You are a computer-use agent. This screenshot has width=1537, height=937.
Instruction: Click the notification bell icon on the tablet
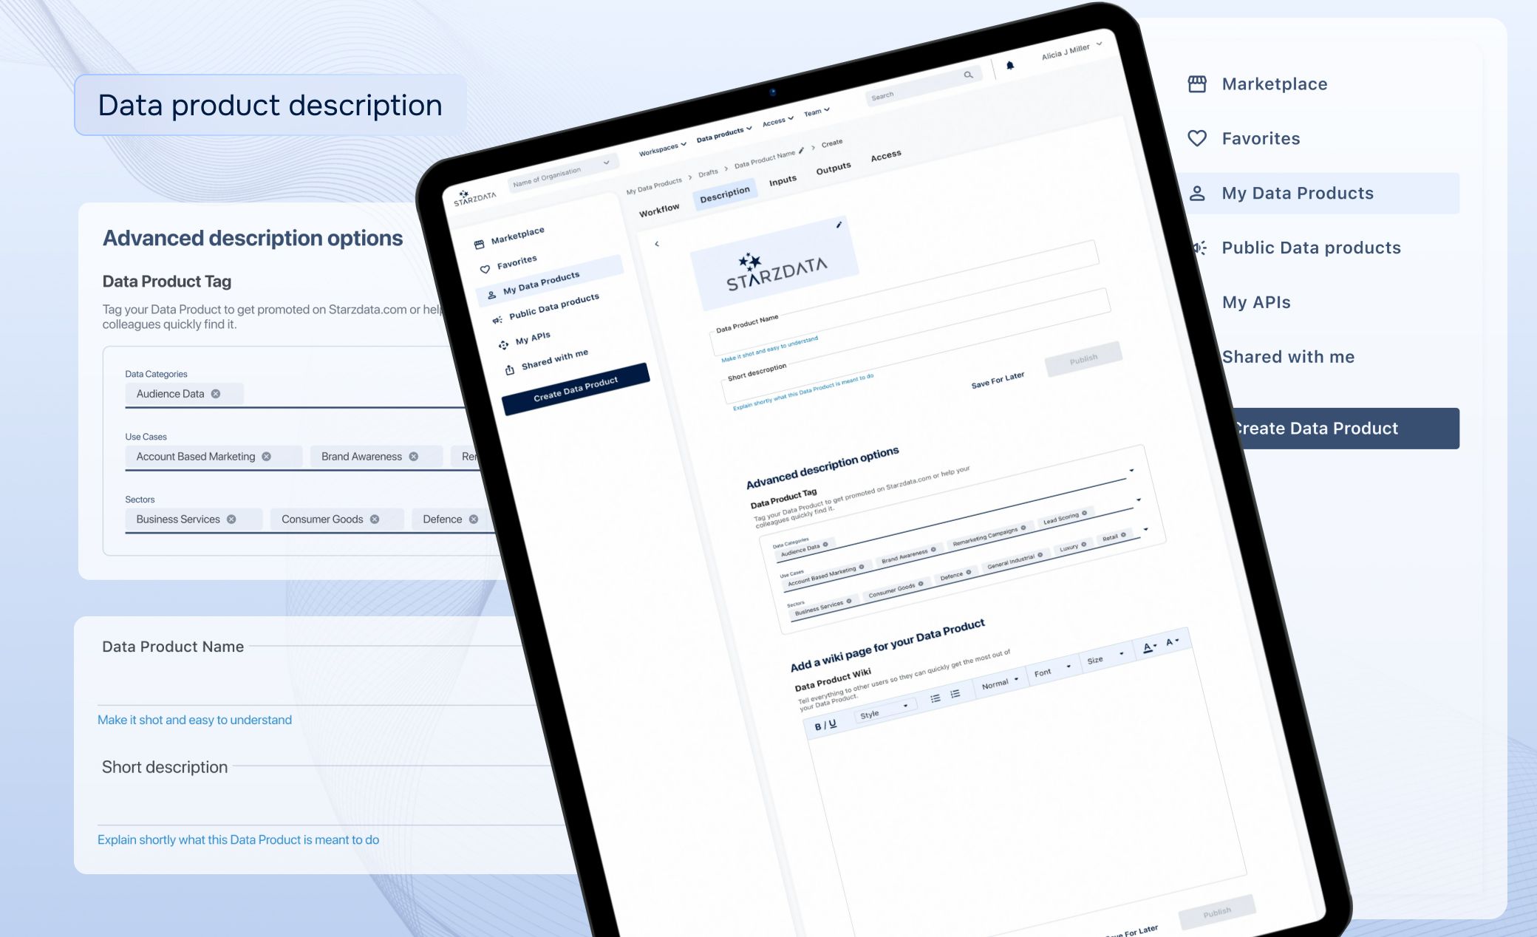point(1010,66)
